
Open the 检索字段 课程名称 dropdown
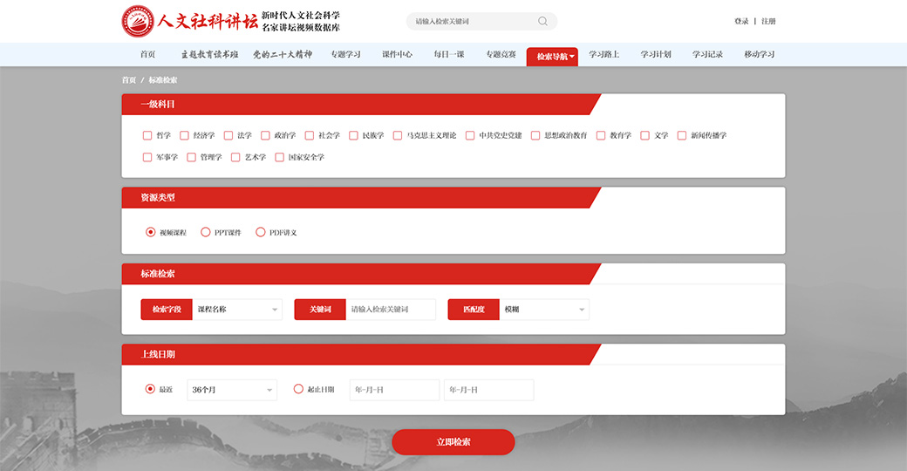coord(237,309)
